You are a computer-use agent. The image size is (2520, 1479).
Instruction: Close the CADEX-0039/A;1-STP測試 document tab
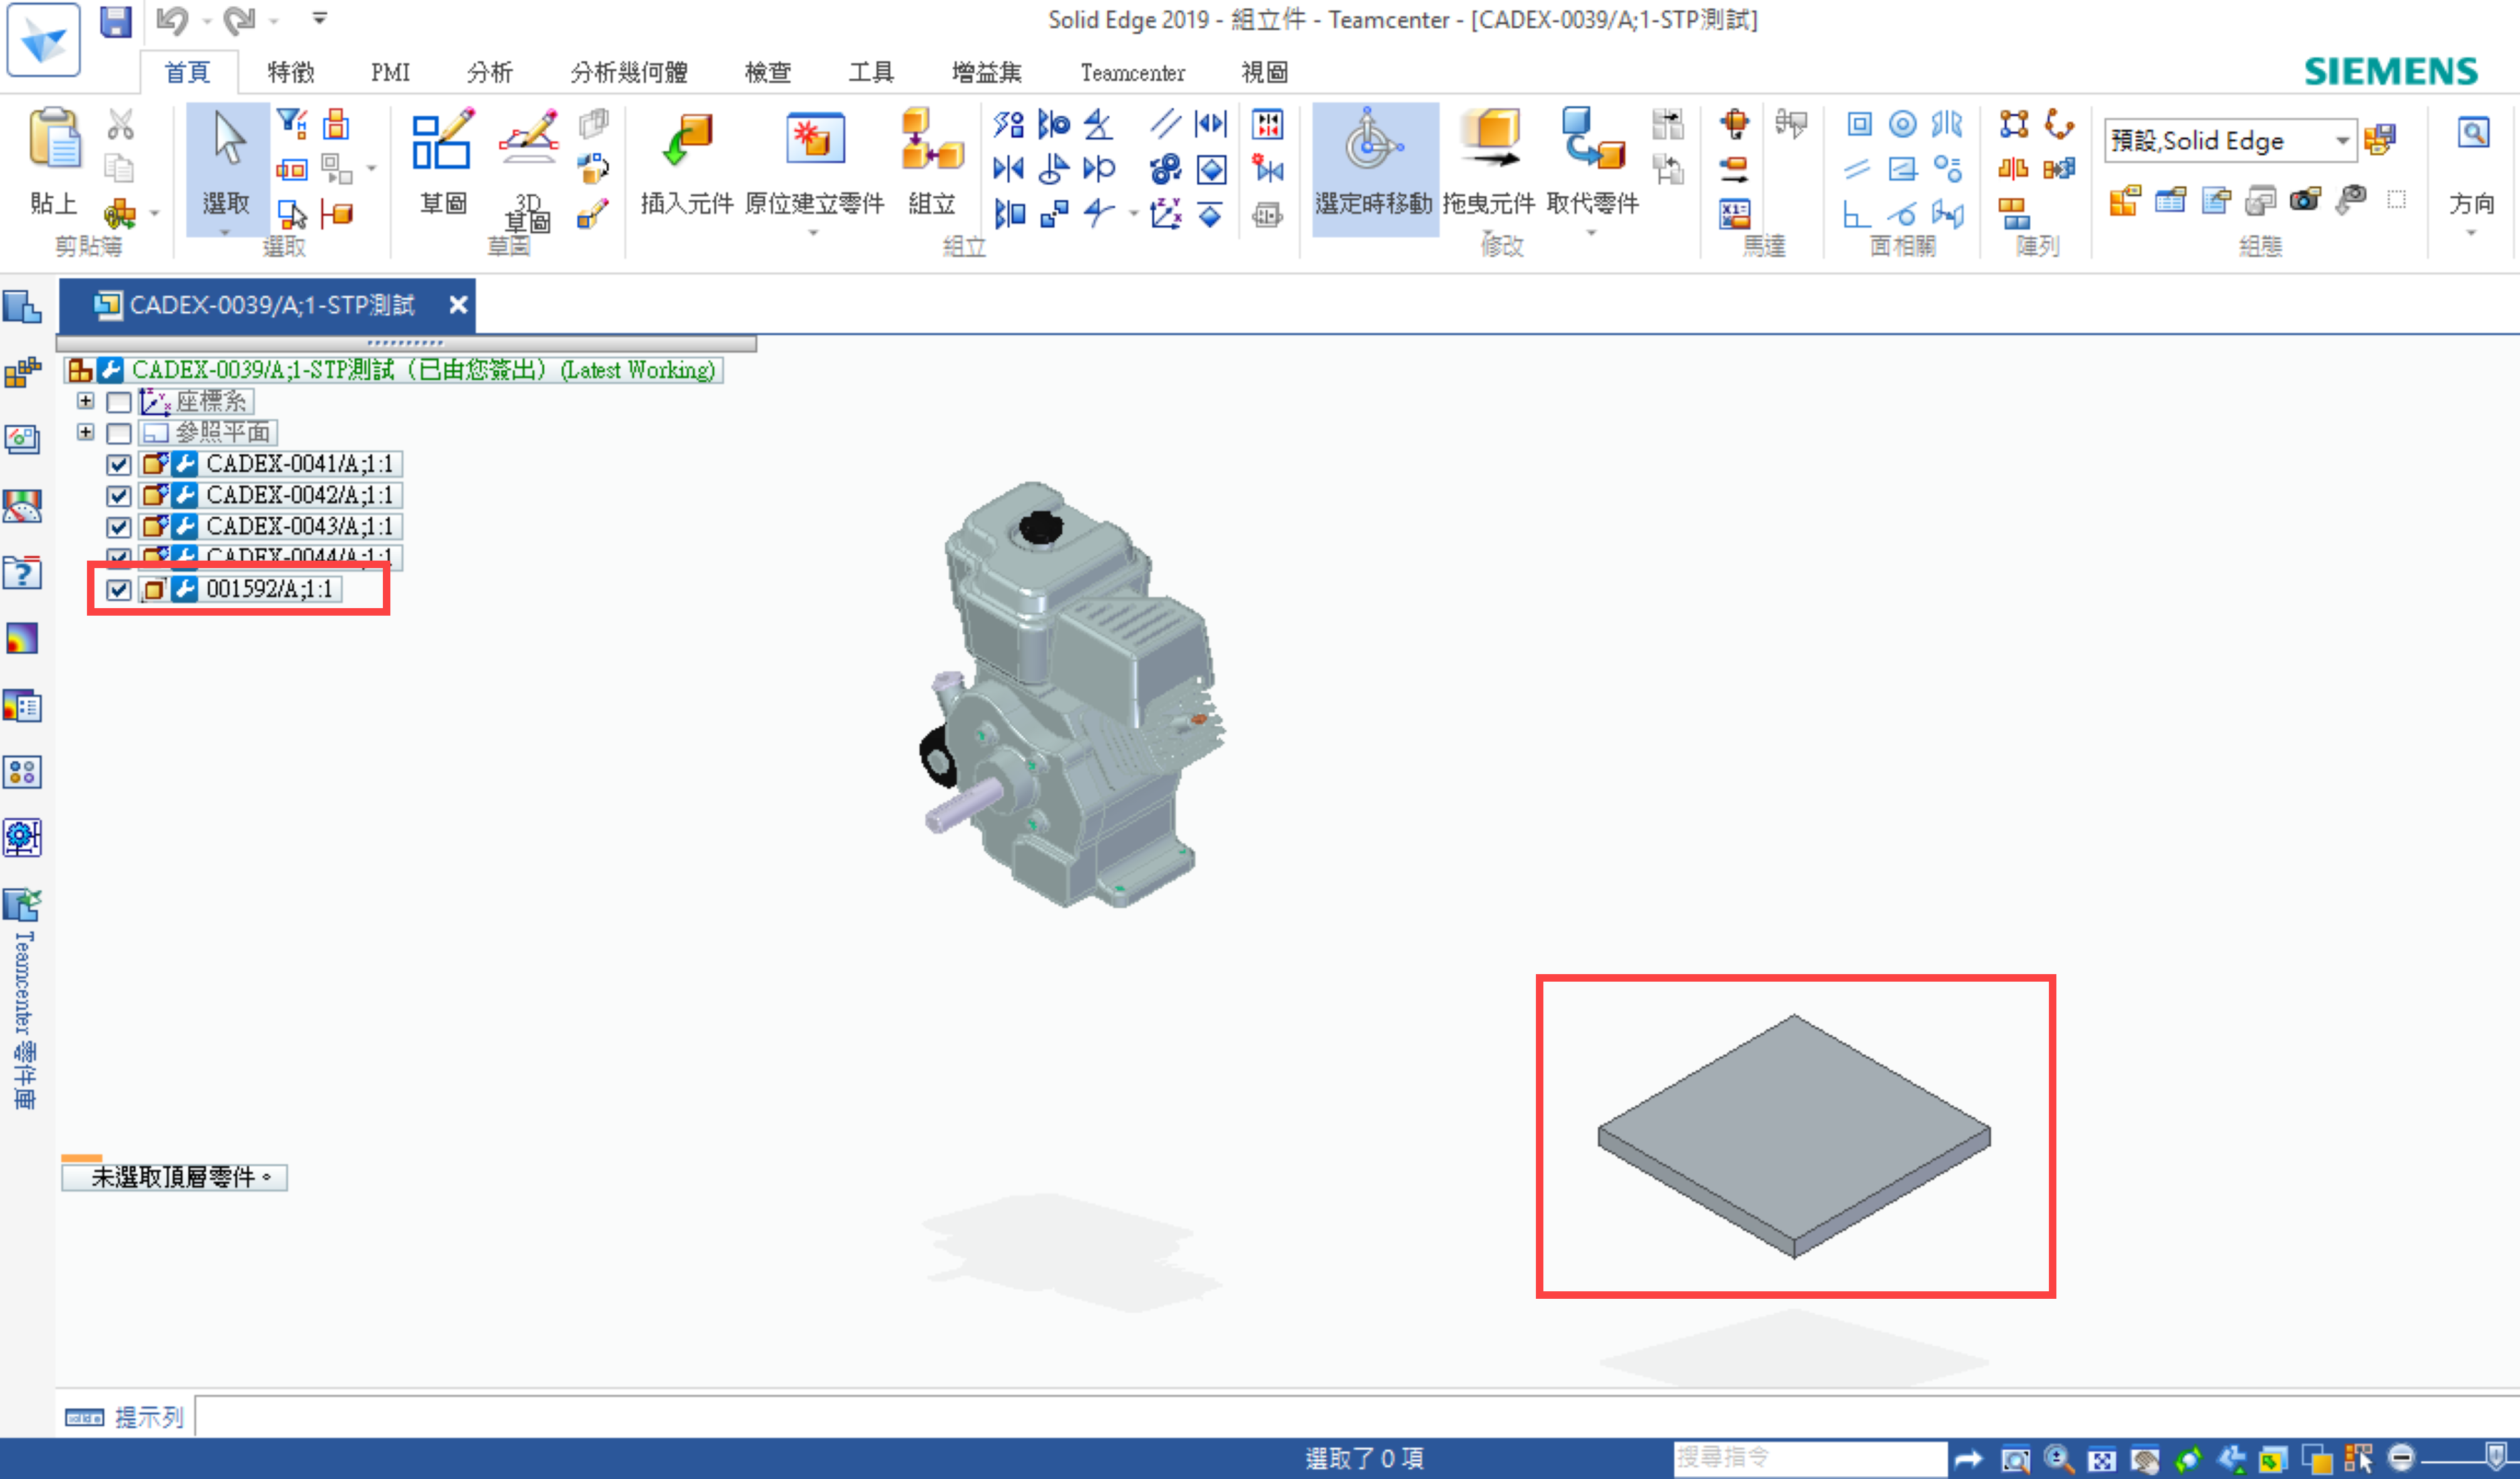pyautogui.click(x=458, y=305)
